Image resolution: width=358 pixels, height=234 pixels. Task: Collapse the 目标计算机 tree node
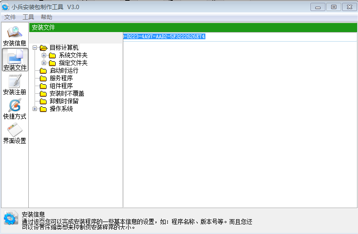click(35, 48)
